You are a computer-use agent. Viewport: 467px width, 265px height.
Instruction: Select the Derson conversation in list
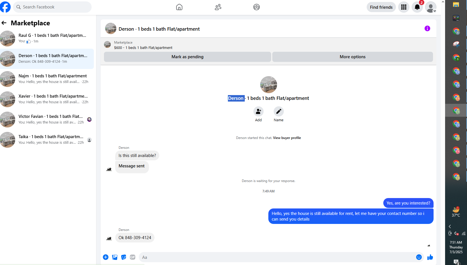[47, 59]
